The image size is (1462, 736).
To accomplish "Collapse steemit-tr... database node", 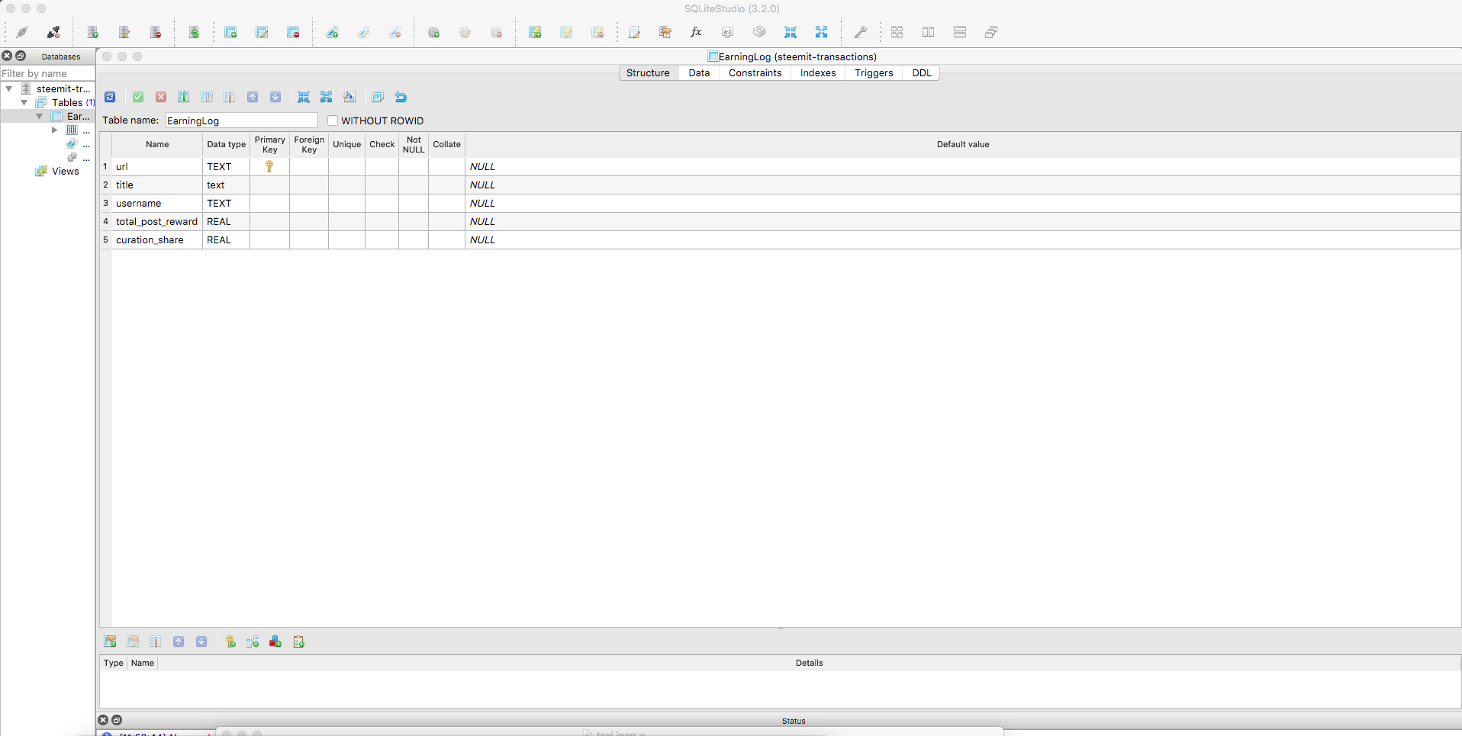I will [9, 88].
